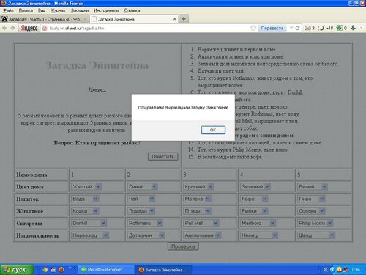This screenshot has height=275, width=366.
Task: Open the Журнал menu
Action: point(58,10)
